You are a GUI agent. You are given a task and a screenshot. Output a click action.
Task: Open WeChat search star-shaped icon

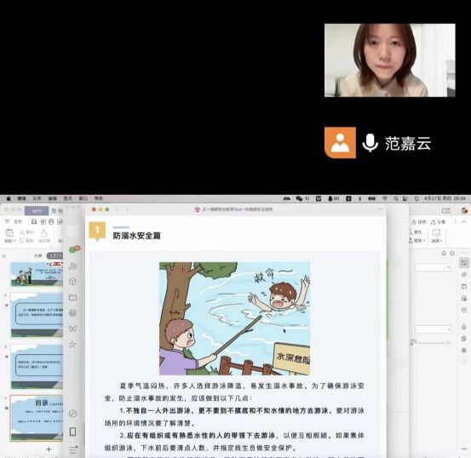pos(72,344)
